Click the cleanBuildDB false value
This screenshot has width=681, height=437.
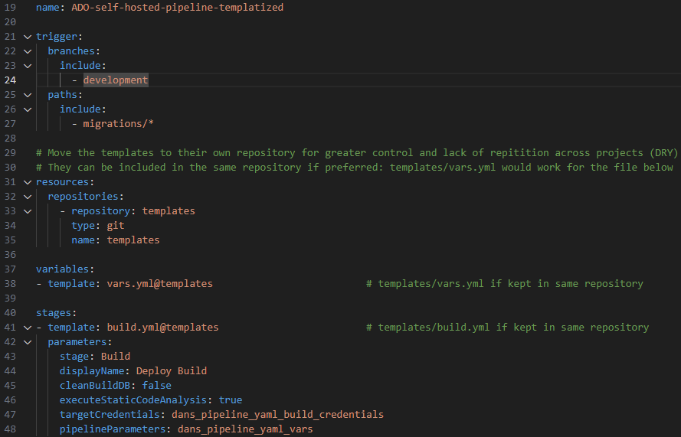coord(157,386)
